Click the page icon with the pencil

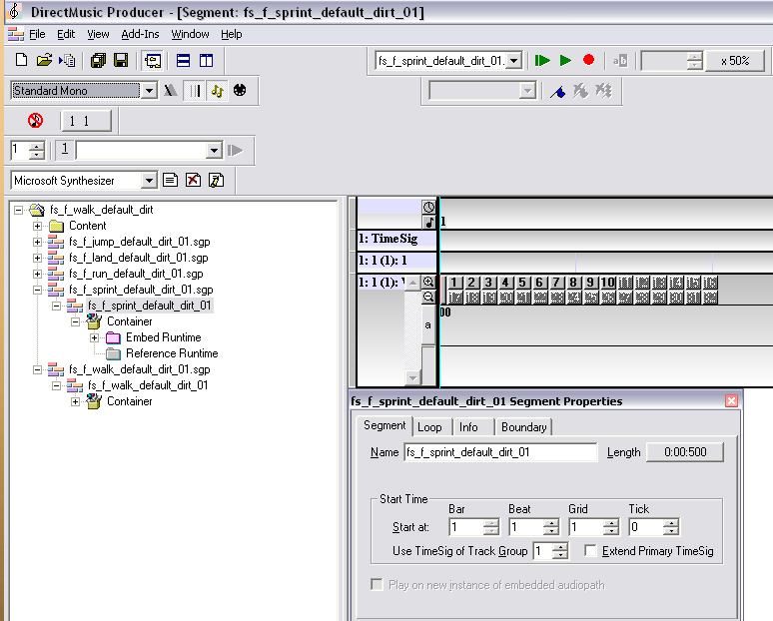point(216,181)
